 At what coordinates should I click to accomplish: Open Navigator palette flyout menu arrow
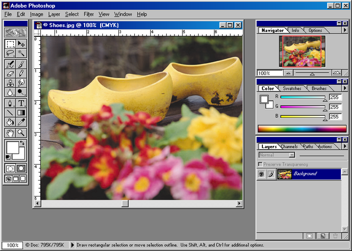[345, 30]
